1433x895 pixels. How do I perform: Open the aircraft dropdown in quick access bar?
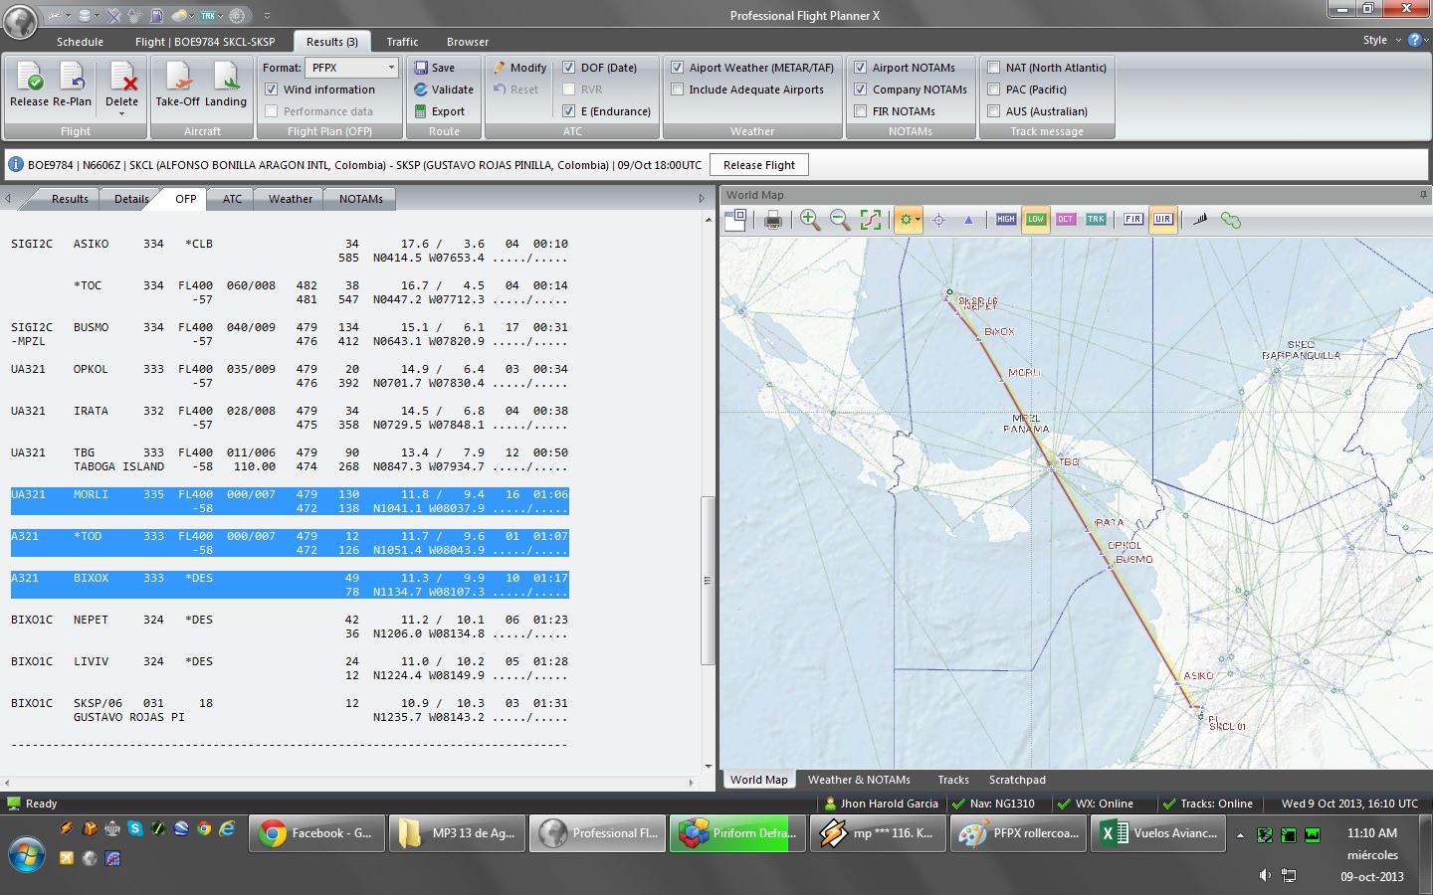tap(68, 16)
